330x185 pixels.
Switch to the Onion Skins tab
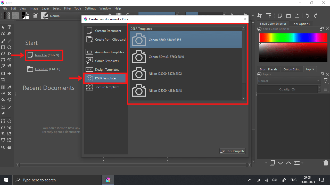[292, 69]
